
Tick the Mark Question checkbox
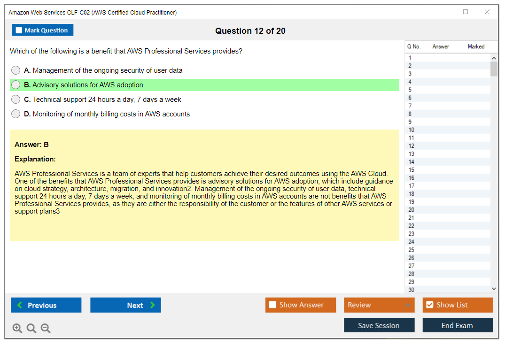[19, 31]
